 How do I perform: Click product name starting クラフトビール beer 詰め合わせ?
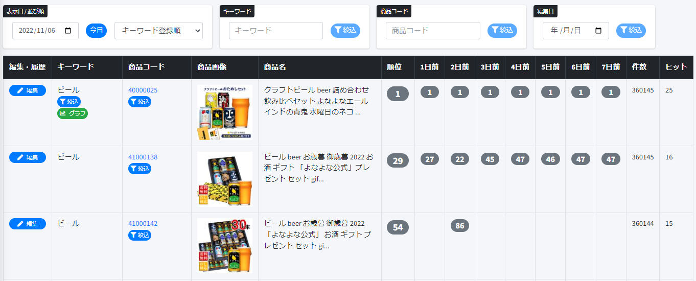tap(316, 101)
